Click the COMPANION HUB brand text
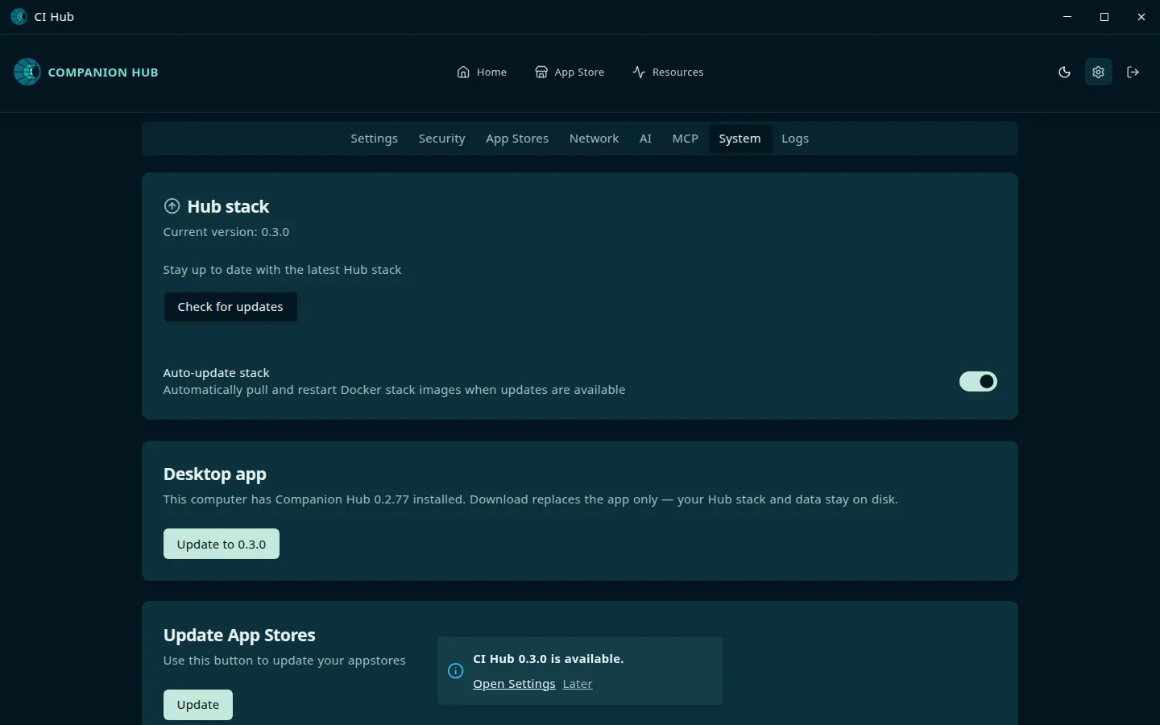 [103, 72]
